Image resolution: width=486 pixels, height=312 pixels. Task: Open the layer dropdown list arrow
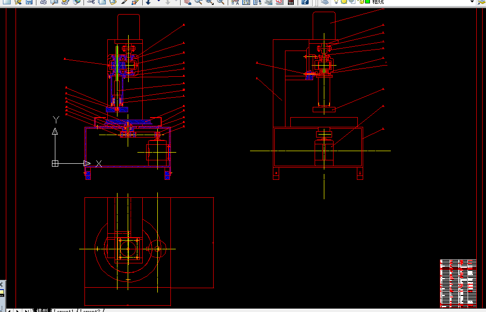(x=472, y=1)
